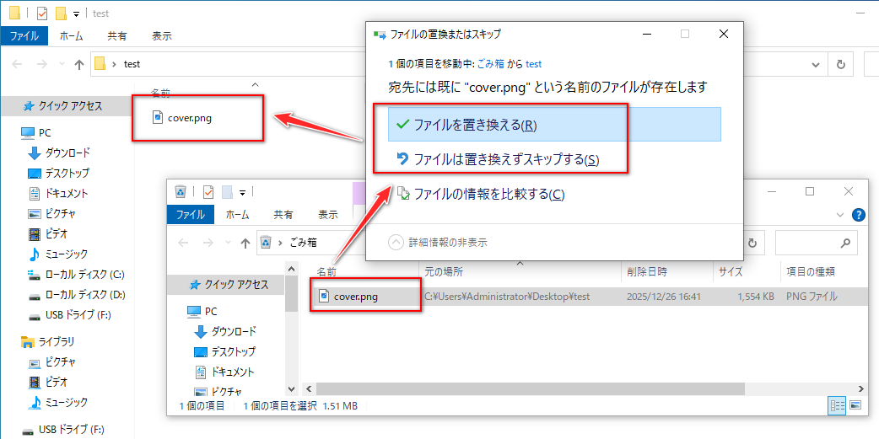Choose Replace the file option (ファイルを置き換える)
Screen dimensions: 879x439
click(554, 125)
